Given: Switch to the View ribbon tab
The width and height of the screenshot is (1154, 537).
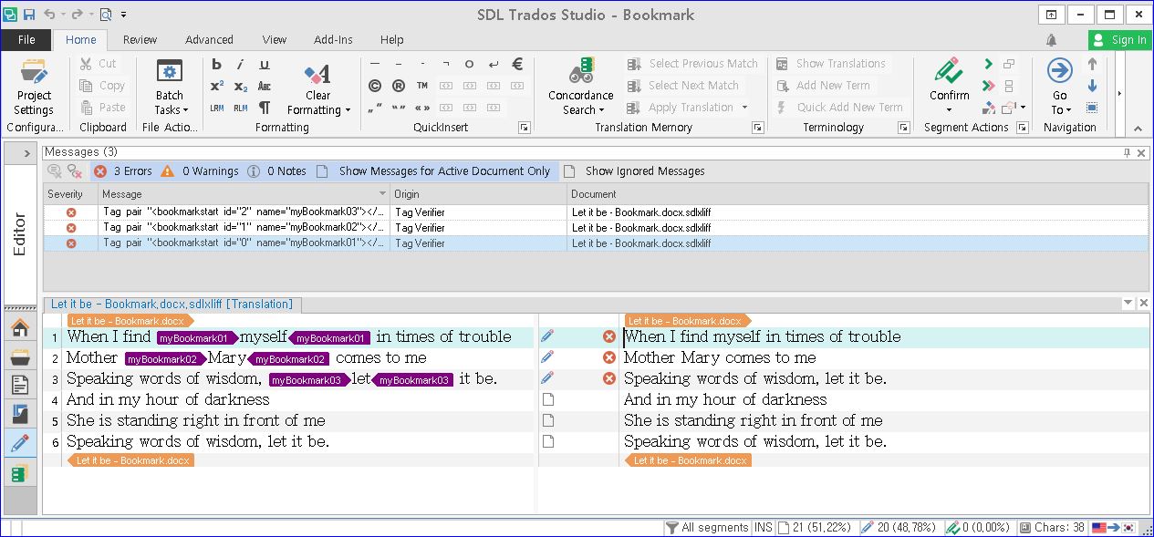Looking at the screenshot, I should pyautogui.click(x=274, y=40).
